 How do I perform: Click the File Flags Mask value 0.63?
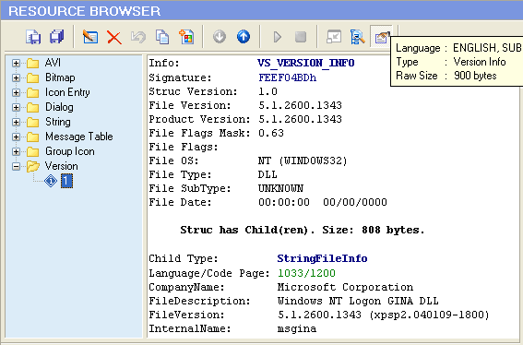(x=271, y=133)
